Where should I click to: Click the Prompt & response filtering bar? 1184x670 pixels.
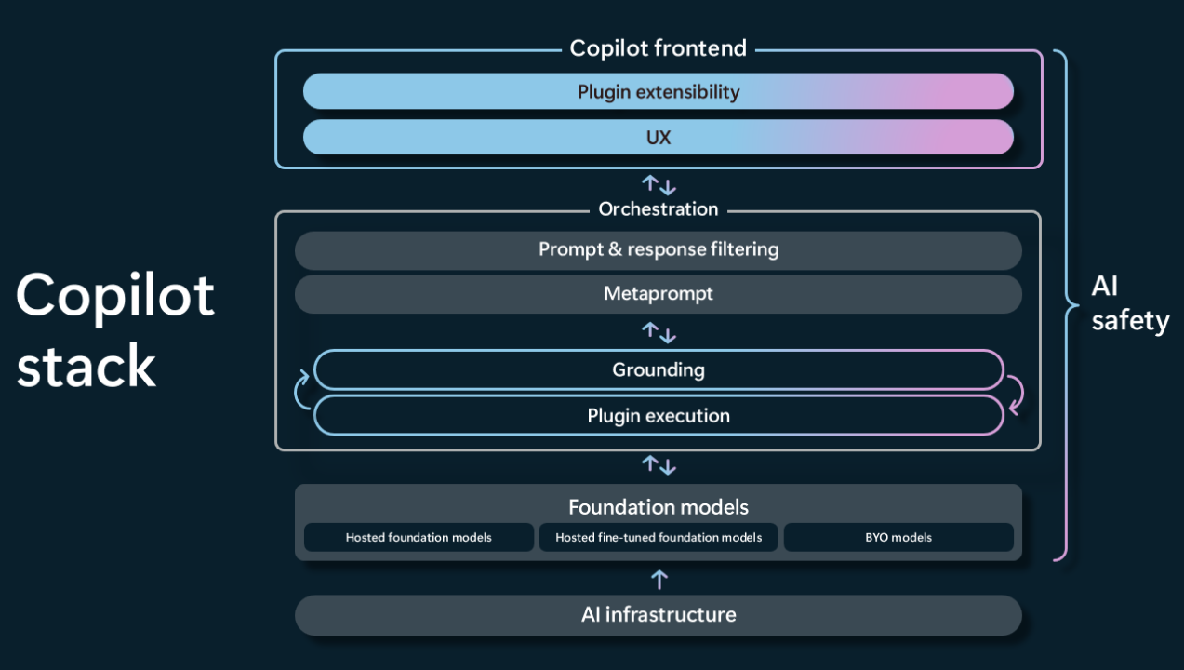[658, 249]
